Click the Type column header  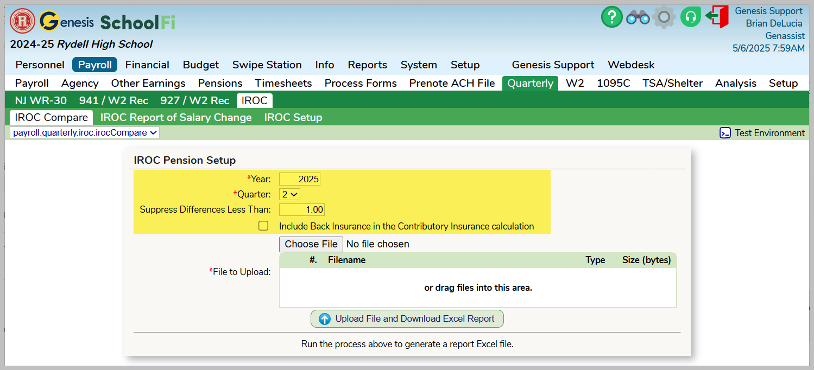pyautogui.click(x=595, y=260)
